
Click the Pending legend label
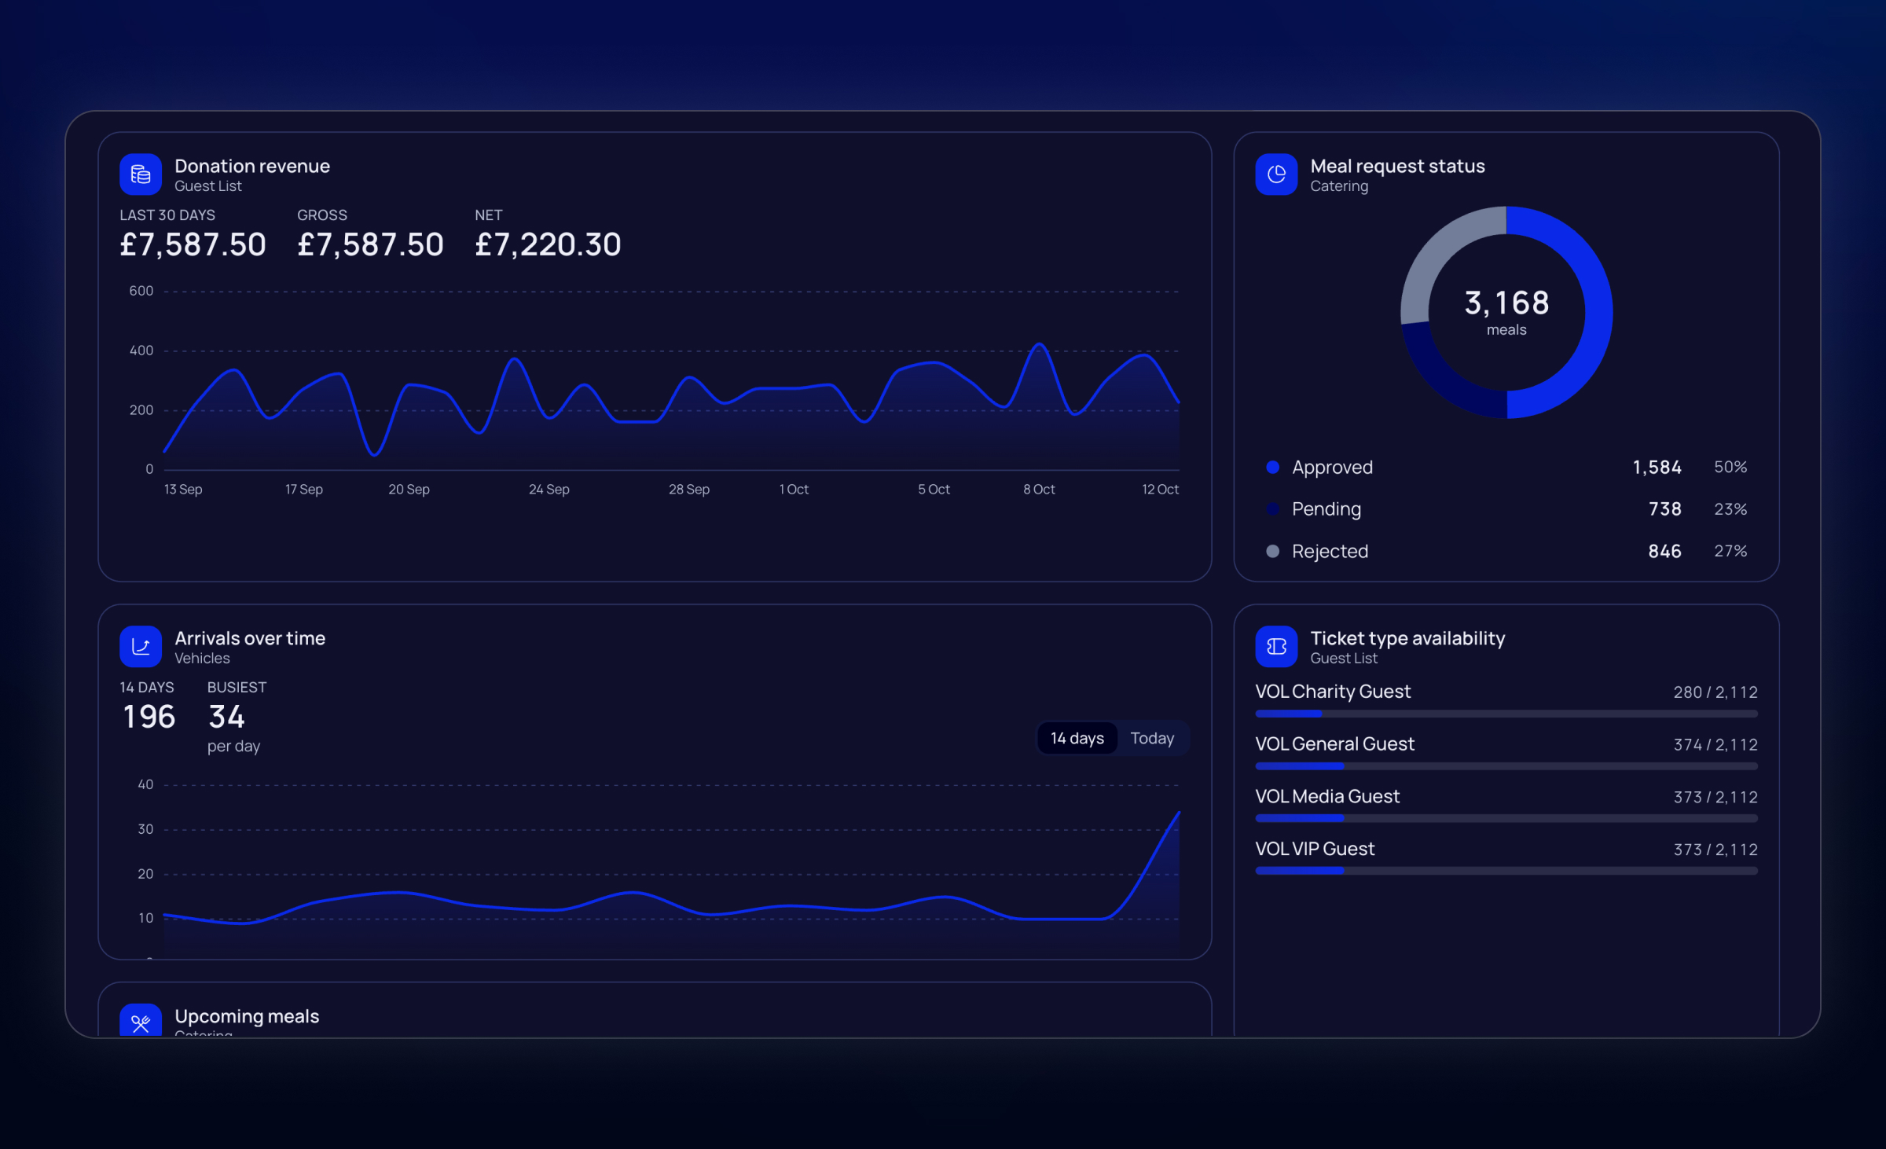coord(1326,509)
